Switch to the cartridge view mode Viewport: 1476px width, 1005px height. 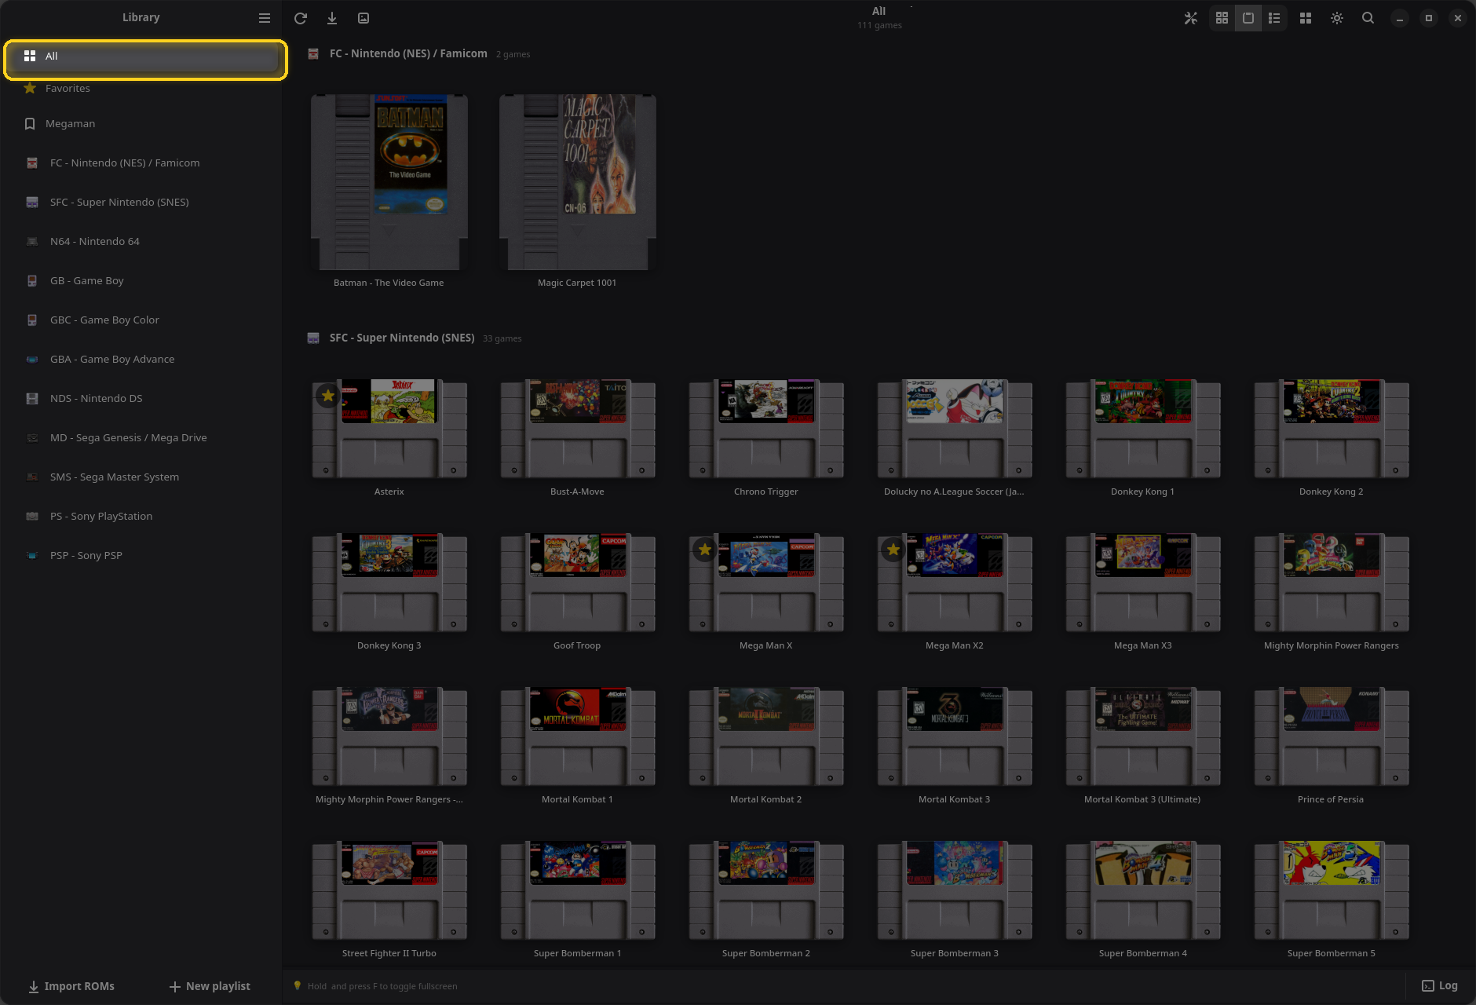click(x=1248, y=18)
